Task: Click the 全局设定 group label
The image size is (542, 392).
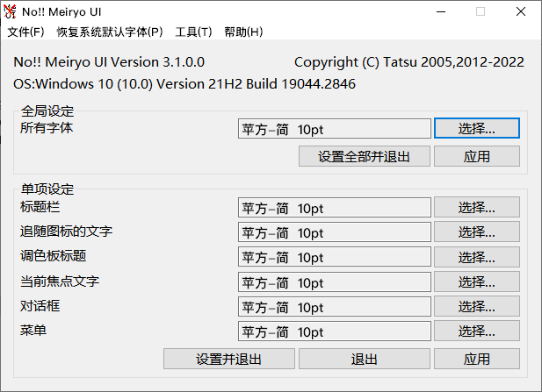Action: point(47,111)
